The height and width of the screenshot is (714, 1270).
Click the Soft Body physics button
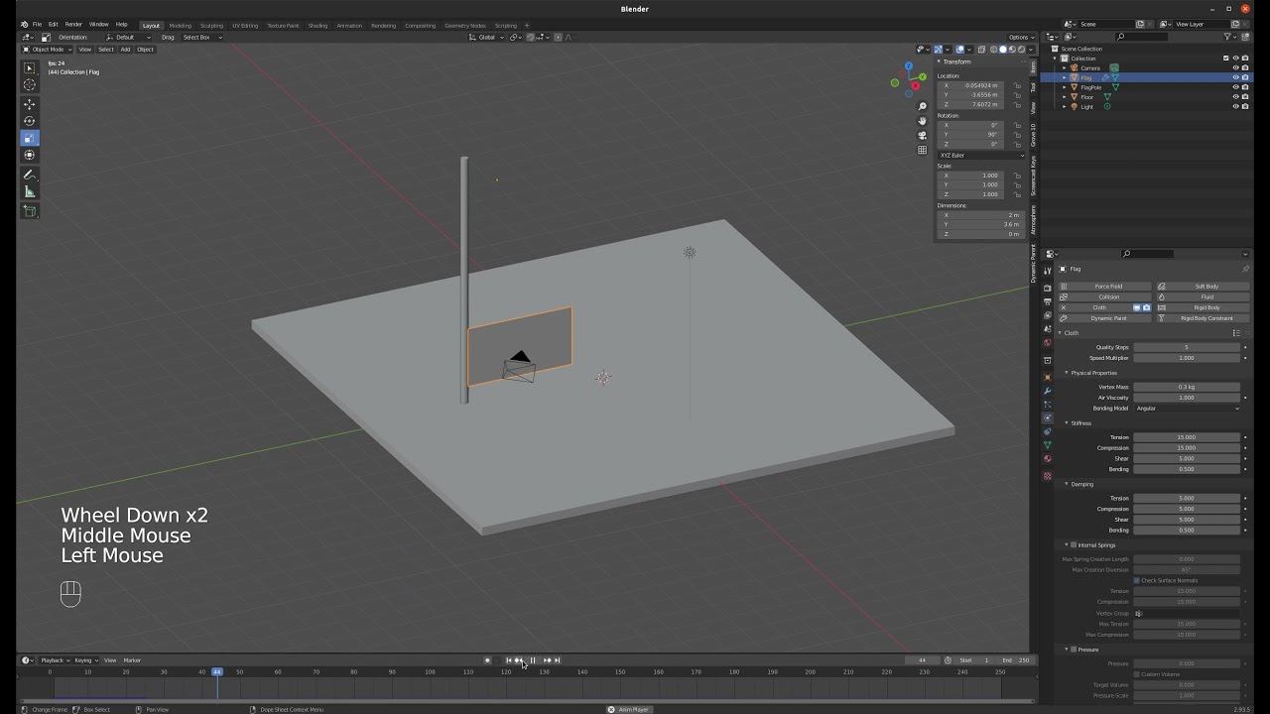pyautogui.click(x=1203, y=287)
